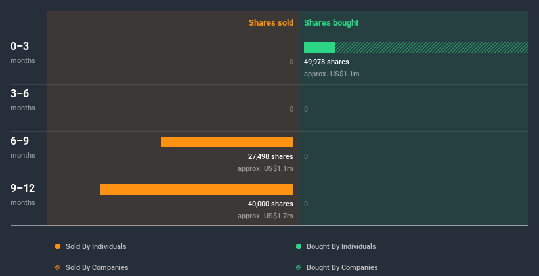This screenshot has width=539, height=276.
Task: Click the 6–9 months row label
Action: (x=23, y=147)
